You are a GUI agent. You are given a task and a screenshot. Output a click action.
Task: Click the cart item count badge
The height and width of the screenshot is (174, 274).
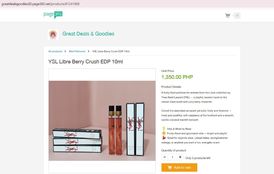click(x=237, y=15)
